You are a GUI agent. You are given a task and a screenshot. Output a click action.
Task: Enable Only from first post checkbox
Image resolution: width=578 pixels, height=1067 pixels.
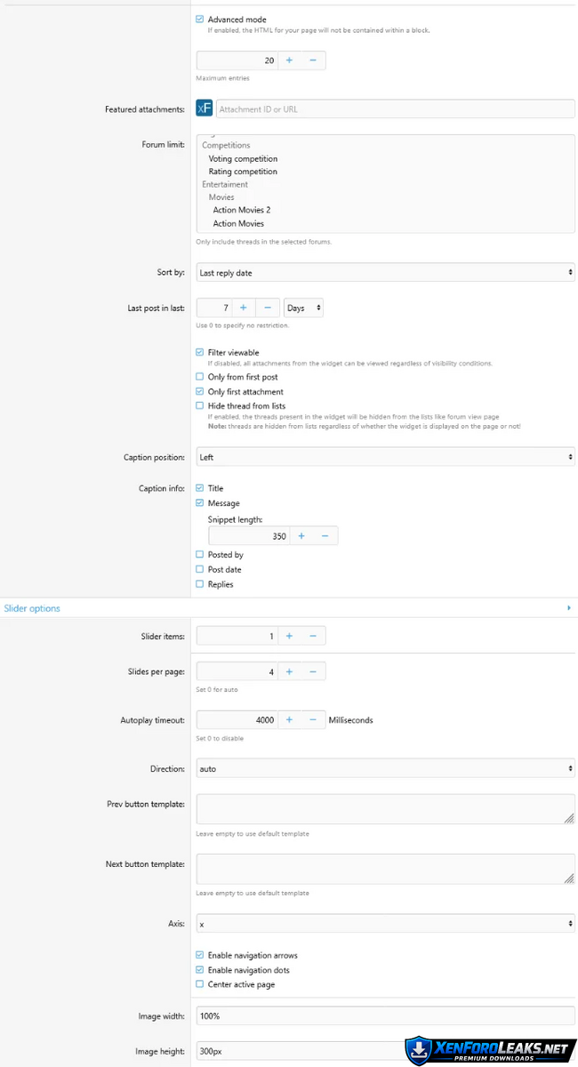click(x=200, y=377)
